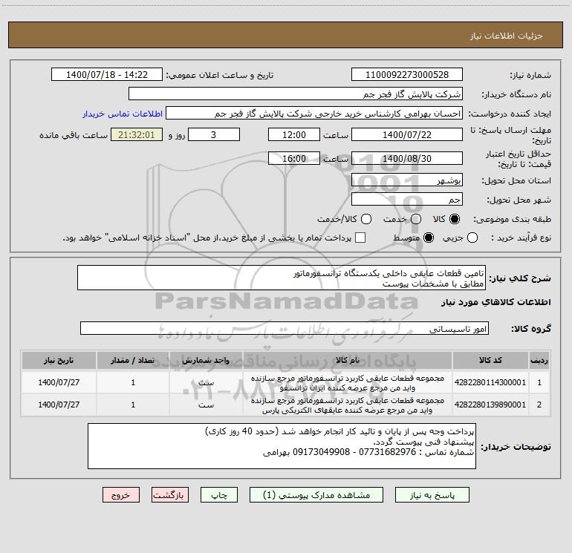Screen dimensions: 572x553
Task: Click the تاریخ نیاز column header
Action: pos(59,360)
